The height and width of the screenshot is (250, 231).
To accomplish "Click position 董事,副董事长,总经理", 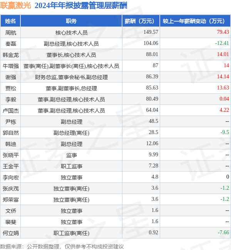I will click(71, 88).
